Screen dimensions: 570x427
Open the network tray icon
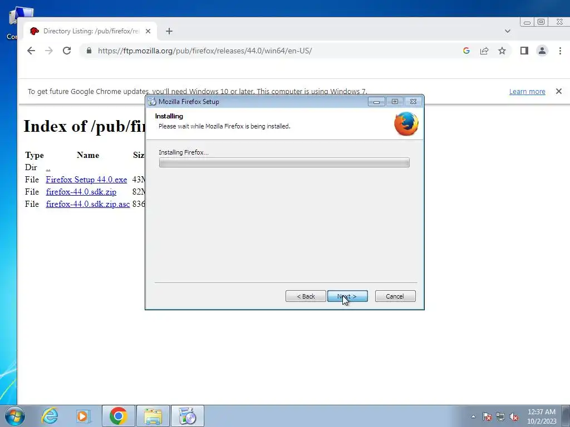pos(500,417)
